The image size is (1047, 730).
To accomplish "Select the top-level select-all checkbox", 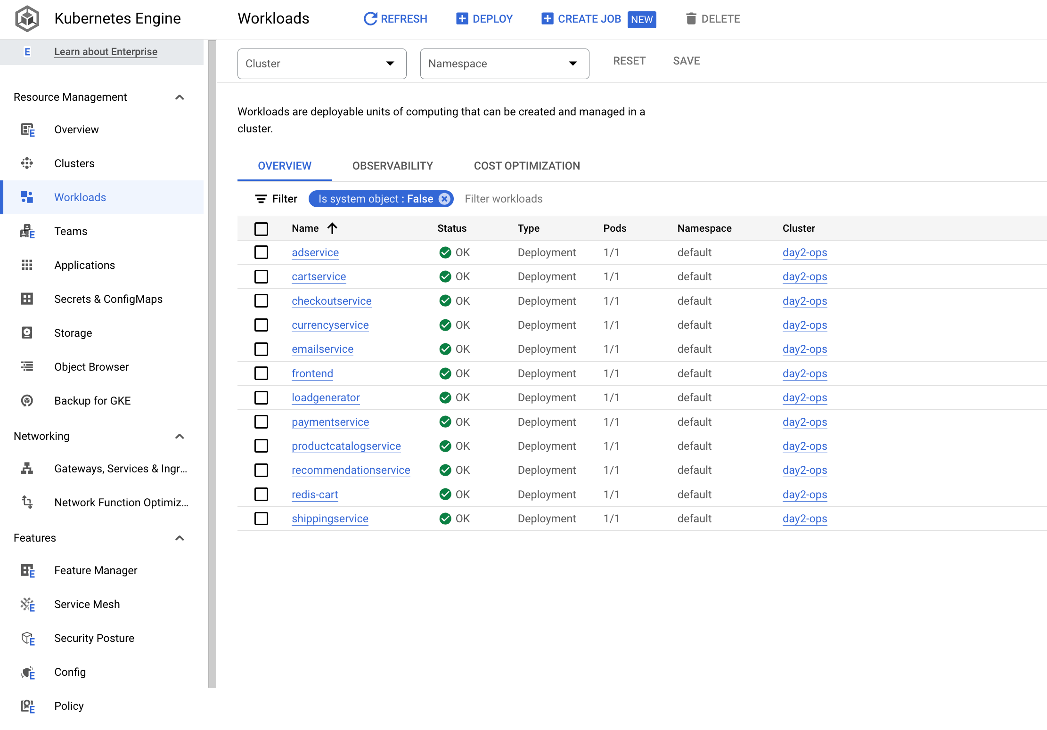I will tap(262, 228).
